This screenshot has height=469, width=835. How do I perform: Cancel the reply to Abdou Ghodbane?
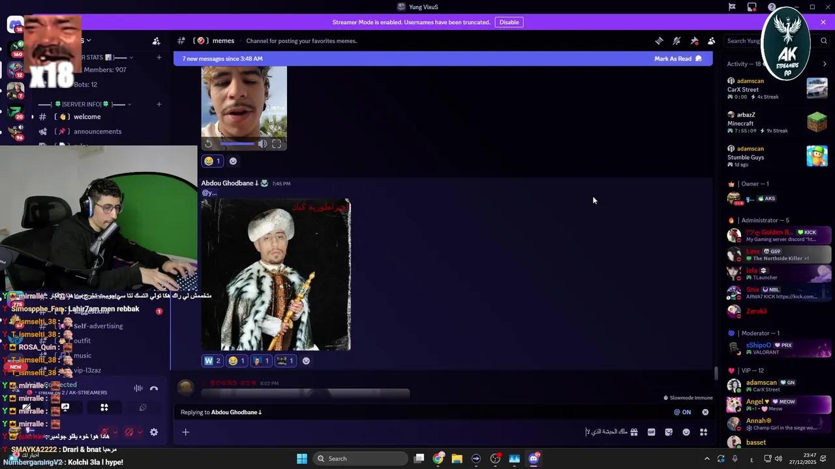pos(705,412)
